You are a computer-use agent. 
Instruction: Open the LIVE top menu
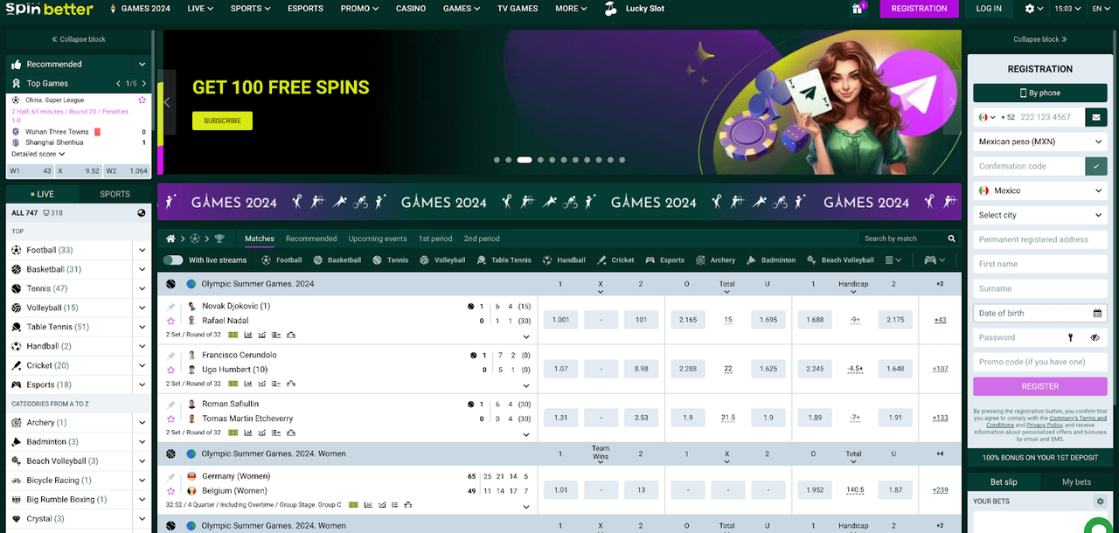pyautogui.click(x=201, y=9)
